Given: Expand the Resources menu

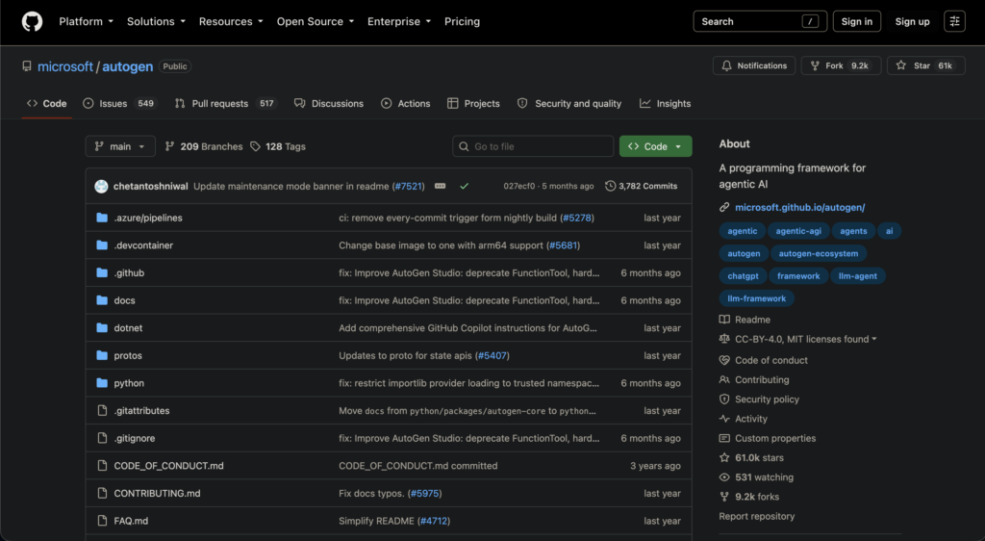Looking at the screenshot, I should click(231, 21).
